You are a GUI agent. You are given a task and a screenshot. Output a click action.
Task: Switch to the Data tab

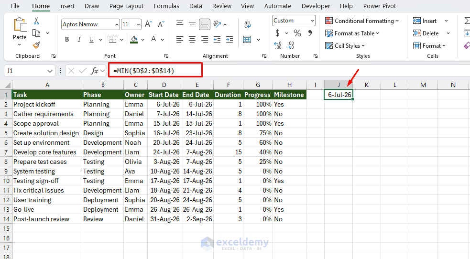pos(196,6)
